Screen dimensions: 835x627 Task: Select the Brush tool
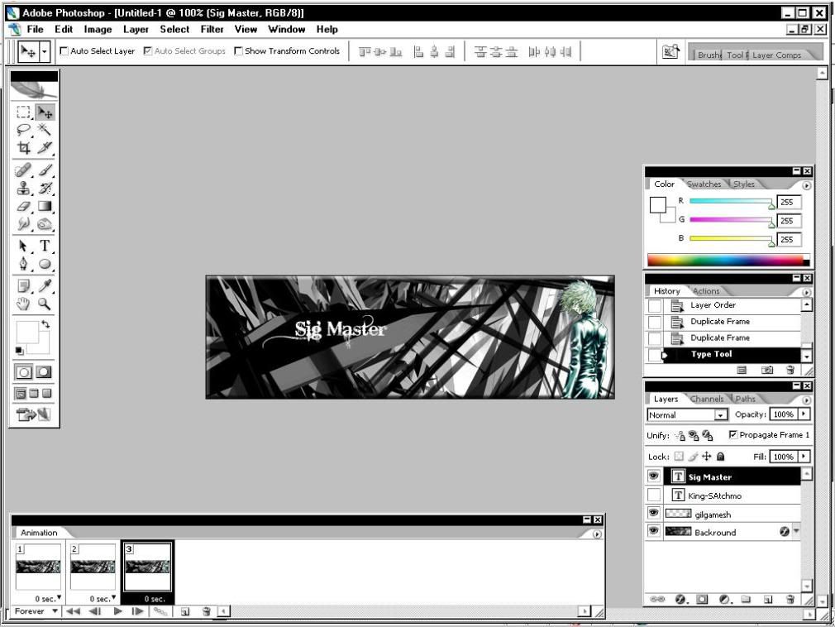(x=45, y=170)
